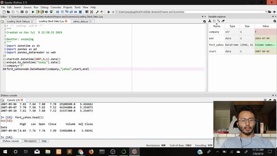
Task: Sort variables by Size column header
Action: point(247,26)
